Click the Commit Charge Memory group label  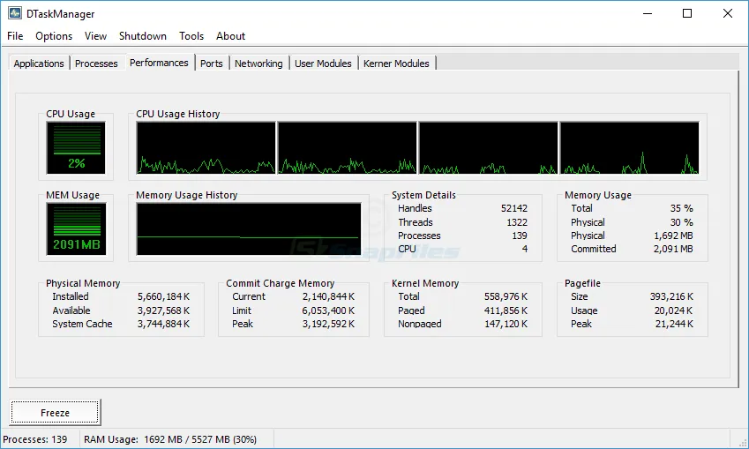[280, 283]
